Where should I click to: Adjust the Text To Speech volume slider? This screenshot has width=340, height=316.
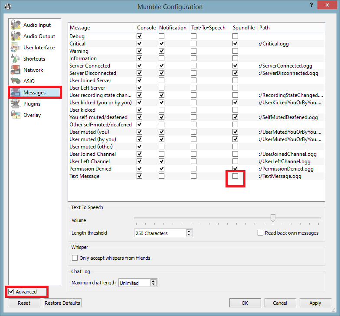click(x=273, y=218)
